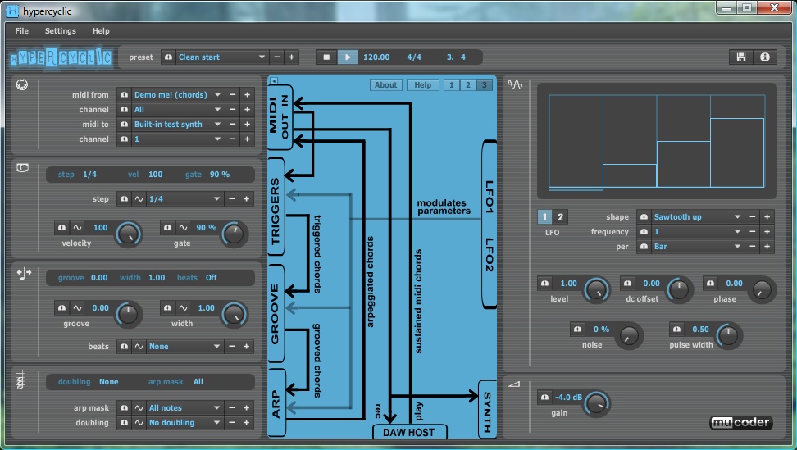The width and height of the screenshot is (797, 450).
Task: Click the 4/4 time signature value
Action: pos(414,57)
